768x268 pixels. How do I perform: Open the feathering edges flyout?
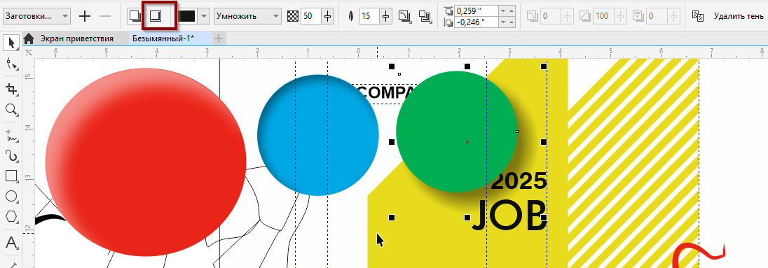(x=425, y=16)
